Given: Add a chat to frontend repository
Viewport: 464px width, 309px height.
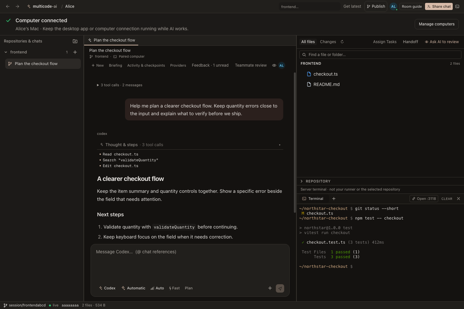Looking at the screenshot, I should tap(75, 52).
